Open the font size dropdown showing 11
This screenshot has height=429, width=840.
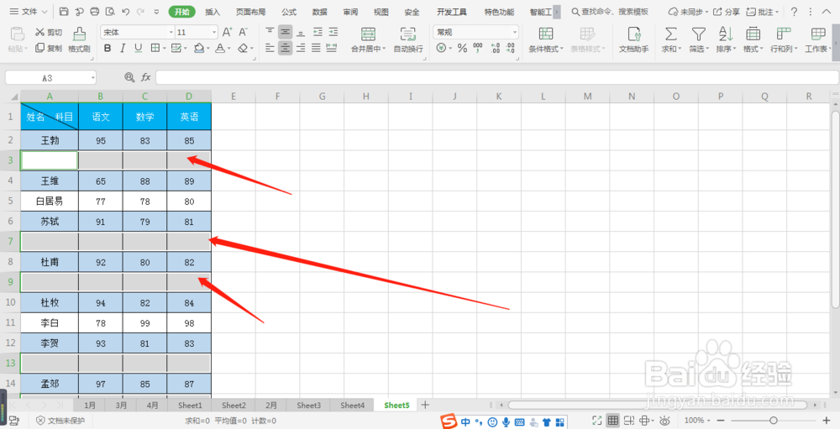tap(214, 32)
